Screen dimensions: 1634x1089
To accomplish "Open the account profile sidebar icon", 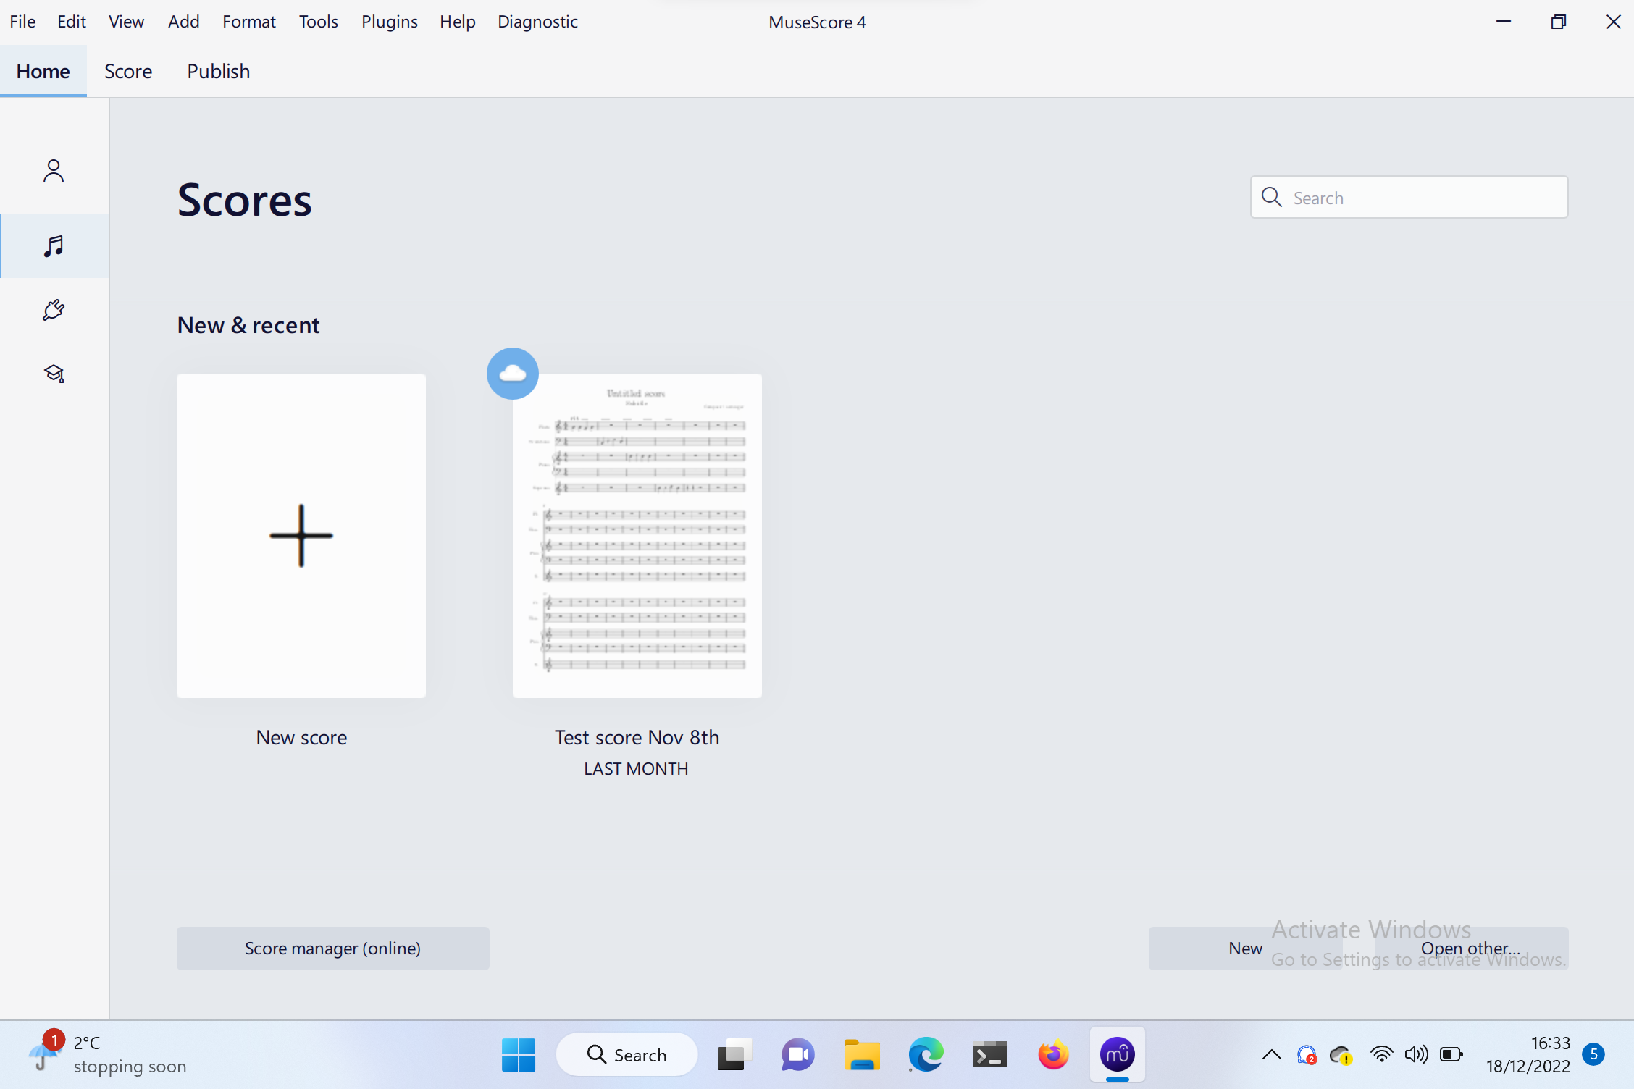I will (54, 172).
